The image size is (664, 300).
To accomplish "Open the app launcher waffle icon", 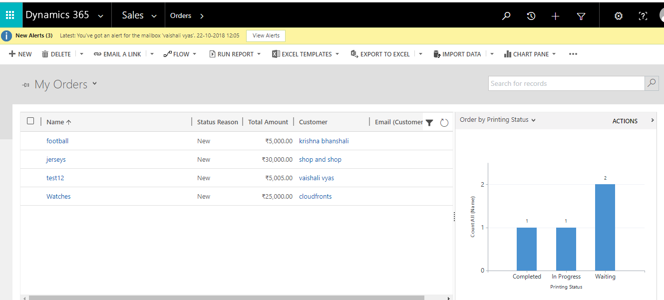I will 10,15.
